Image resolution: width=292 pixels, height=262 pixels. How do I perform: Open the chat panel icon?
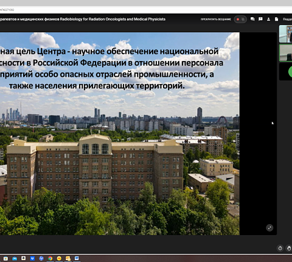tap(252, 19)
